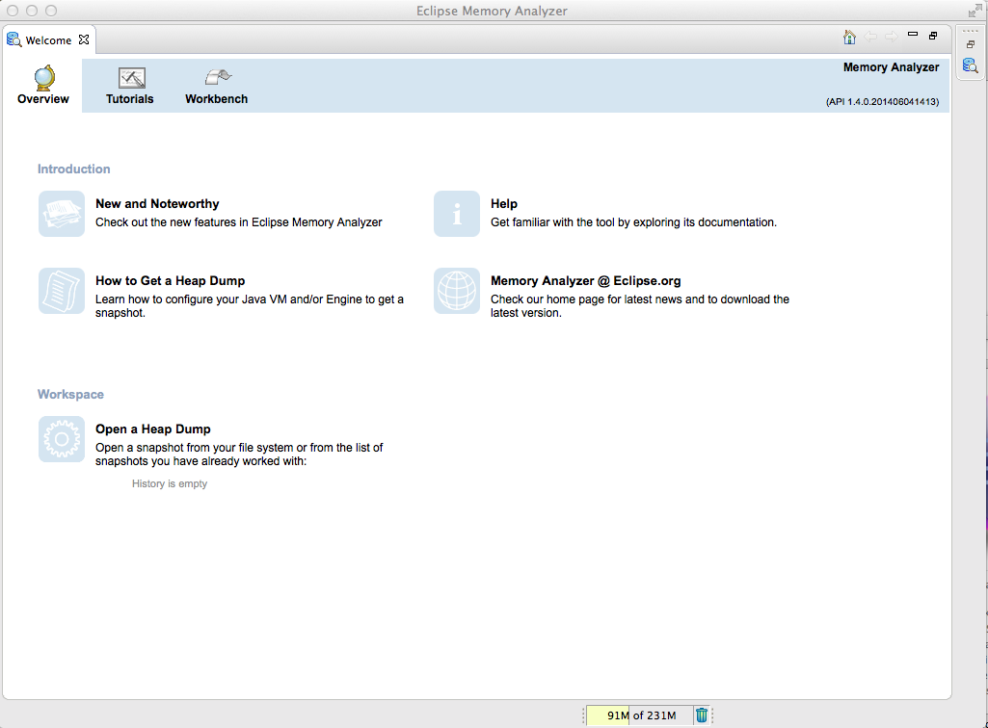Open the How to Get a Heap Dump link
The width and height of the screenshot is (988, 728).
[170, 281]
